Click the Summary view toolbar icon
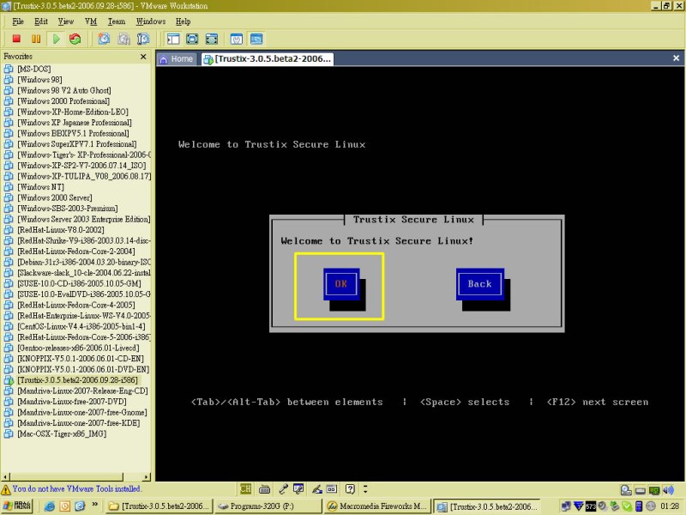This screenshot has height=515, width=686. point(237,39)
